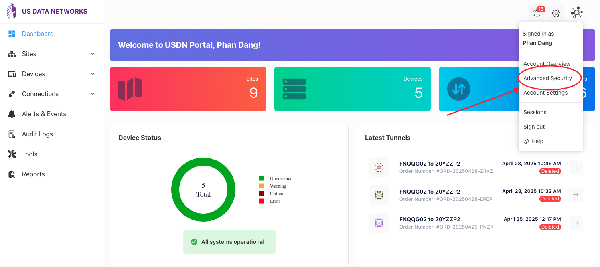The image size is (600, 267).
Task: Open tunnel order ORD-20250428-Z4KZ arrow button
Action: click(576, 167)
